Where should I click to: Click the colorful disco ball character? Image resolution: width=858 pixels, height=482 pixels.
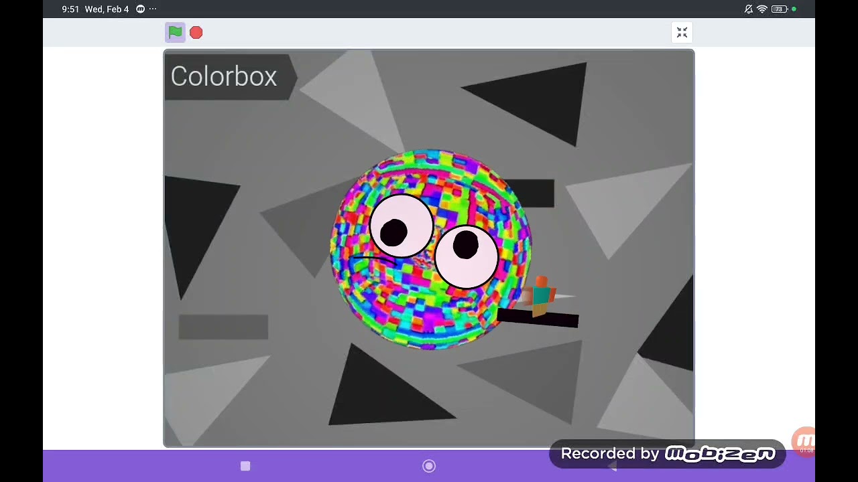430,250
